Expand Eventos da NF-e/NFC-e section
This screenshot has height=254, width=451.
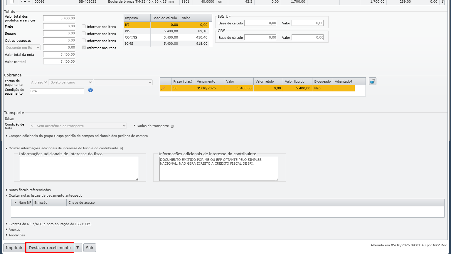(48, 224)
